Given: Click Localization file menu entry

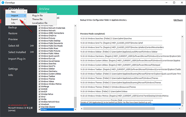Looking at the screenshot, I should (x=40, y=23).
